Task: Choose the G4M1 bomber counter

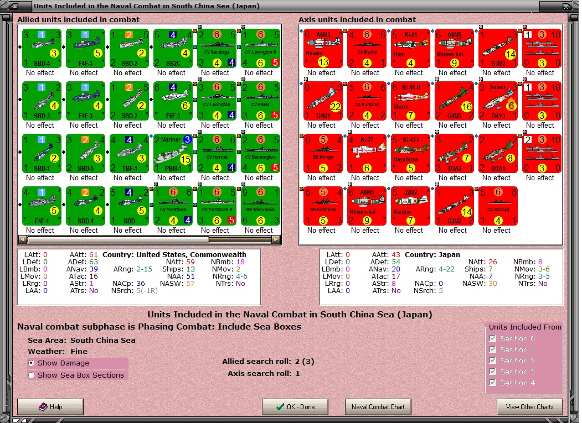Action: point(323,101)
